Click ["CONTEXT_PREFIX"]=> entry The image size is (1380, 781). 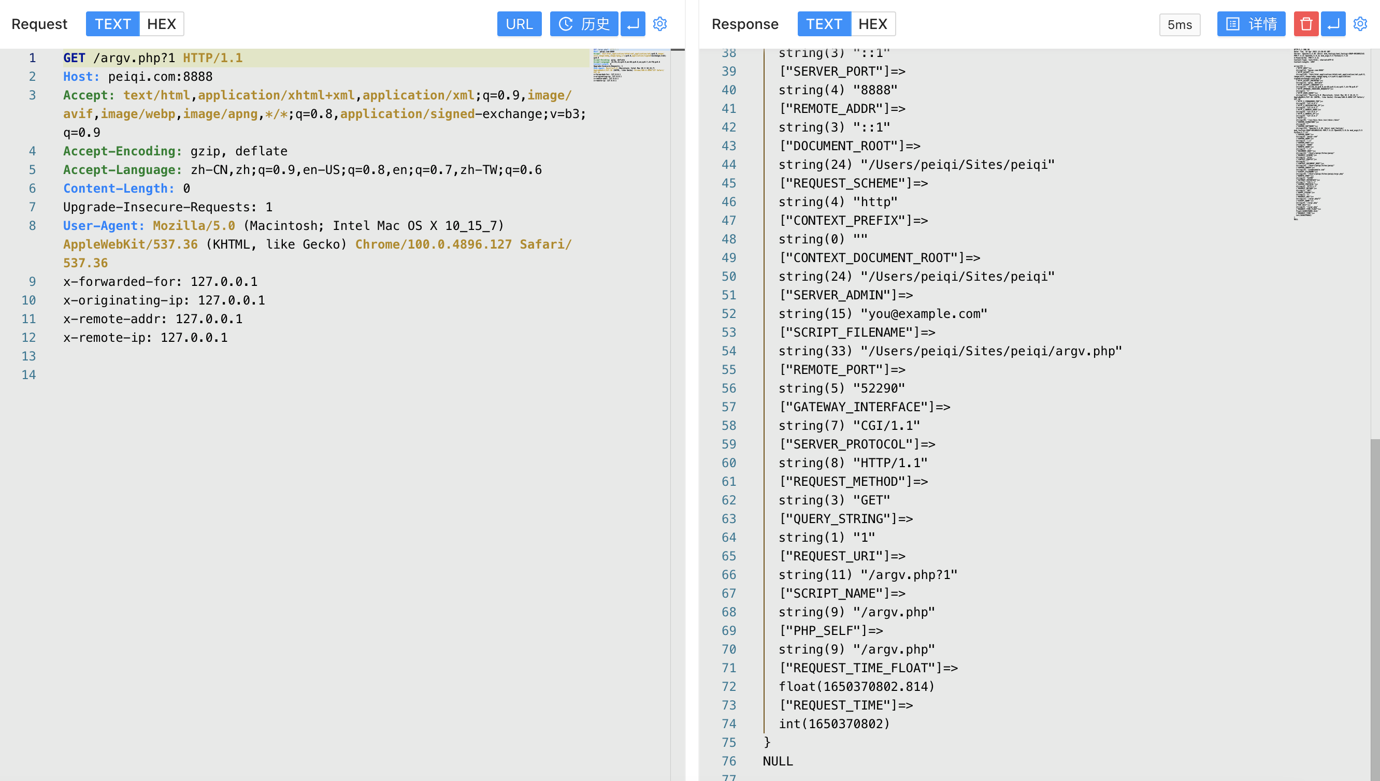(x=853, y=221)
